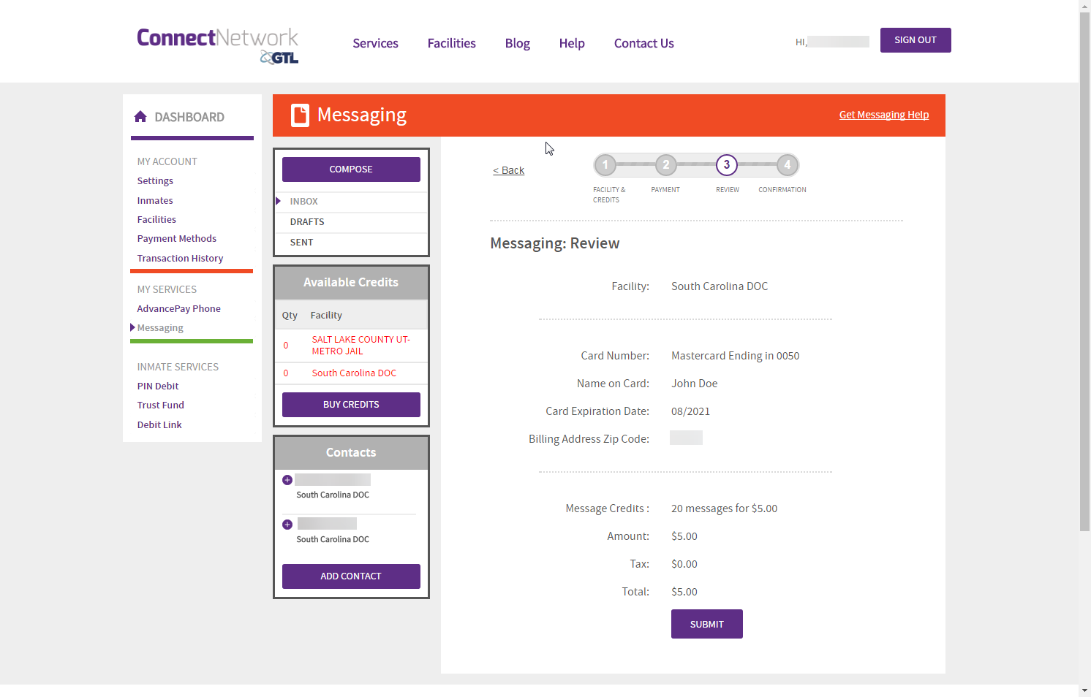This screenshot has height=697, width=1091.
Task: Click the '08/2021' expiration date
Action: coord(690,411)
